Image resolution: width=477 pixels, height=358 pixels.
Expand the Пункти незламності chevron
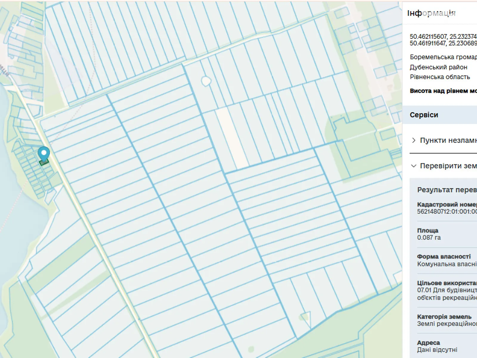[413, 140]
